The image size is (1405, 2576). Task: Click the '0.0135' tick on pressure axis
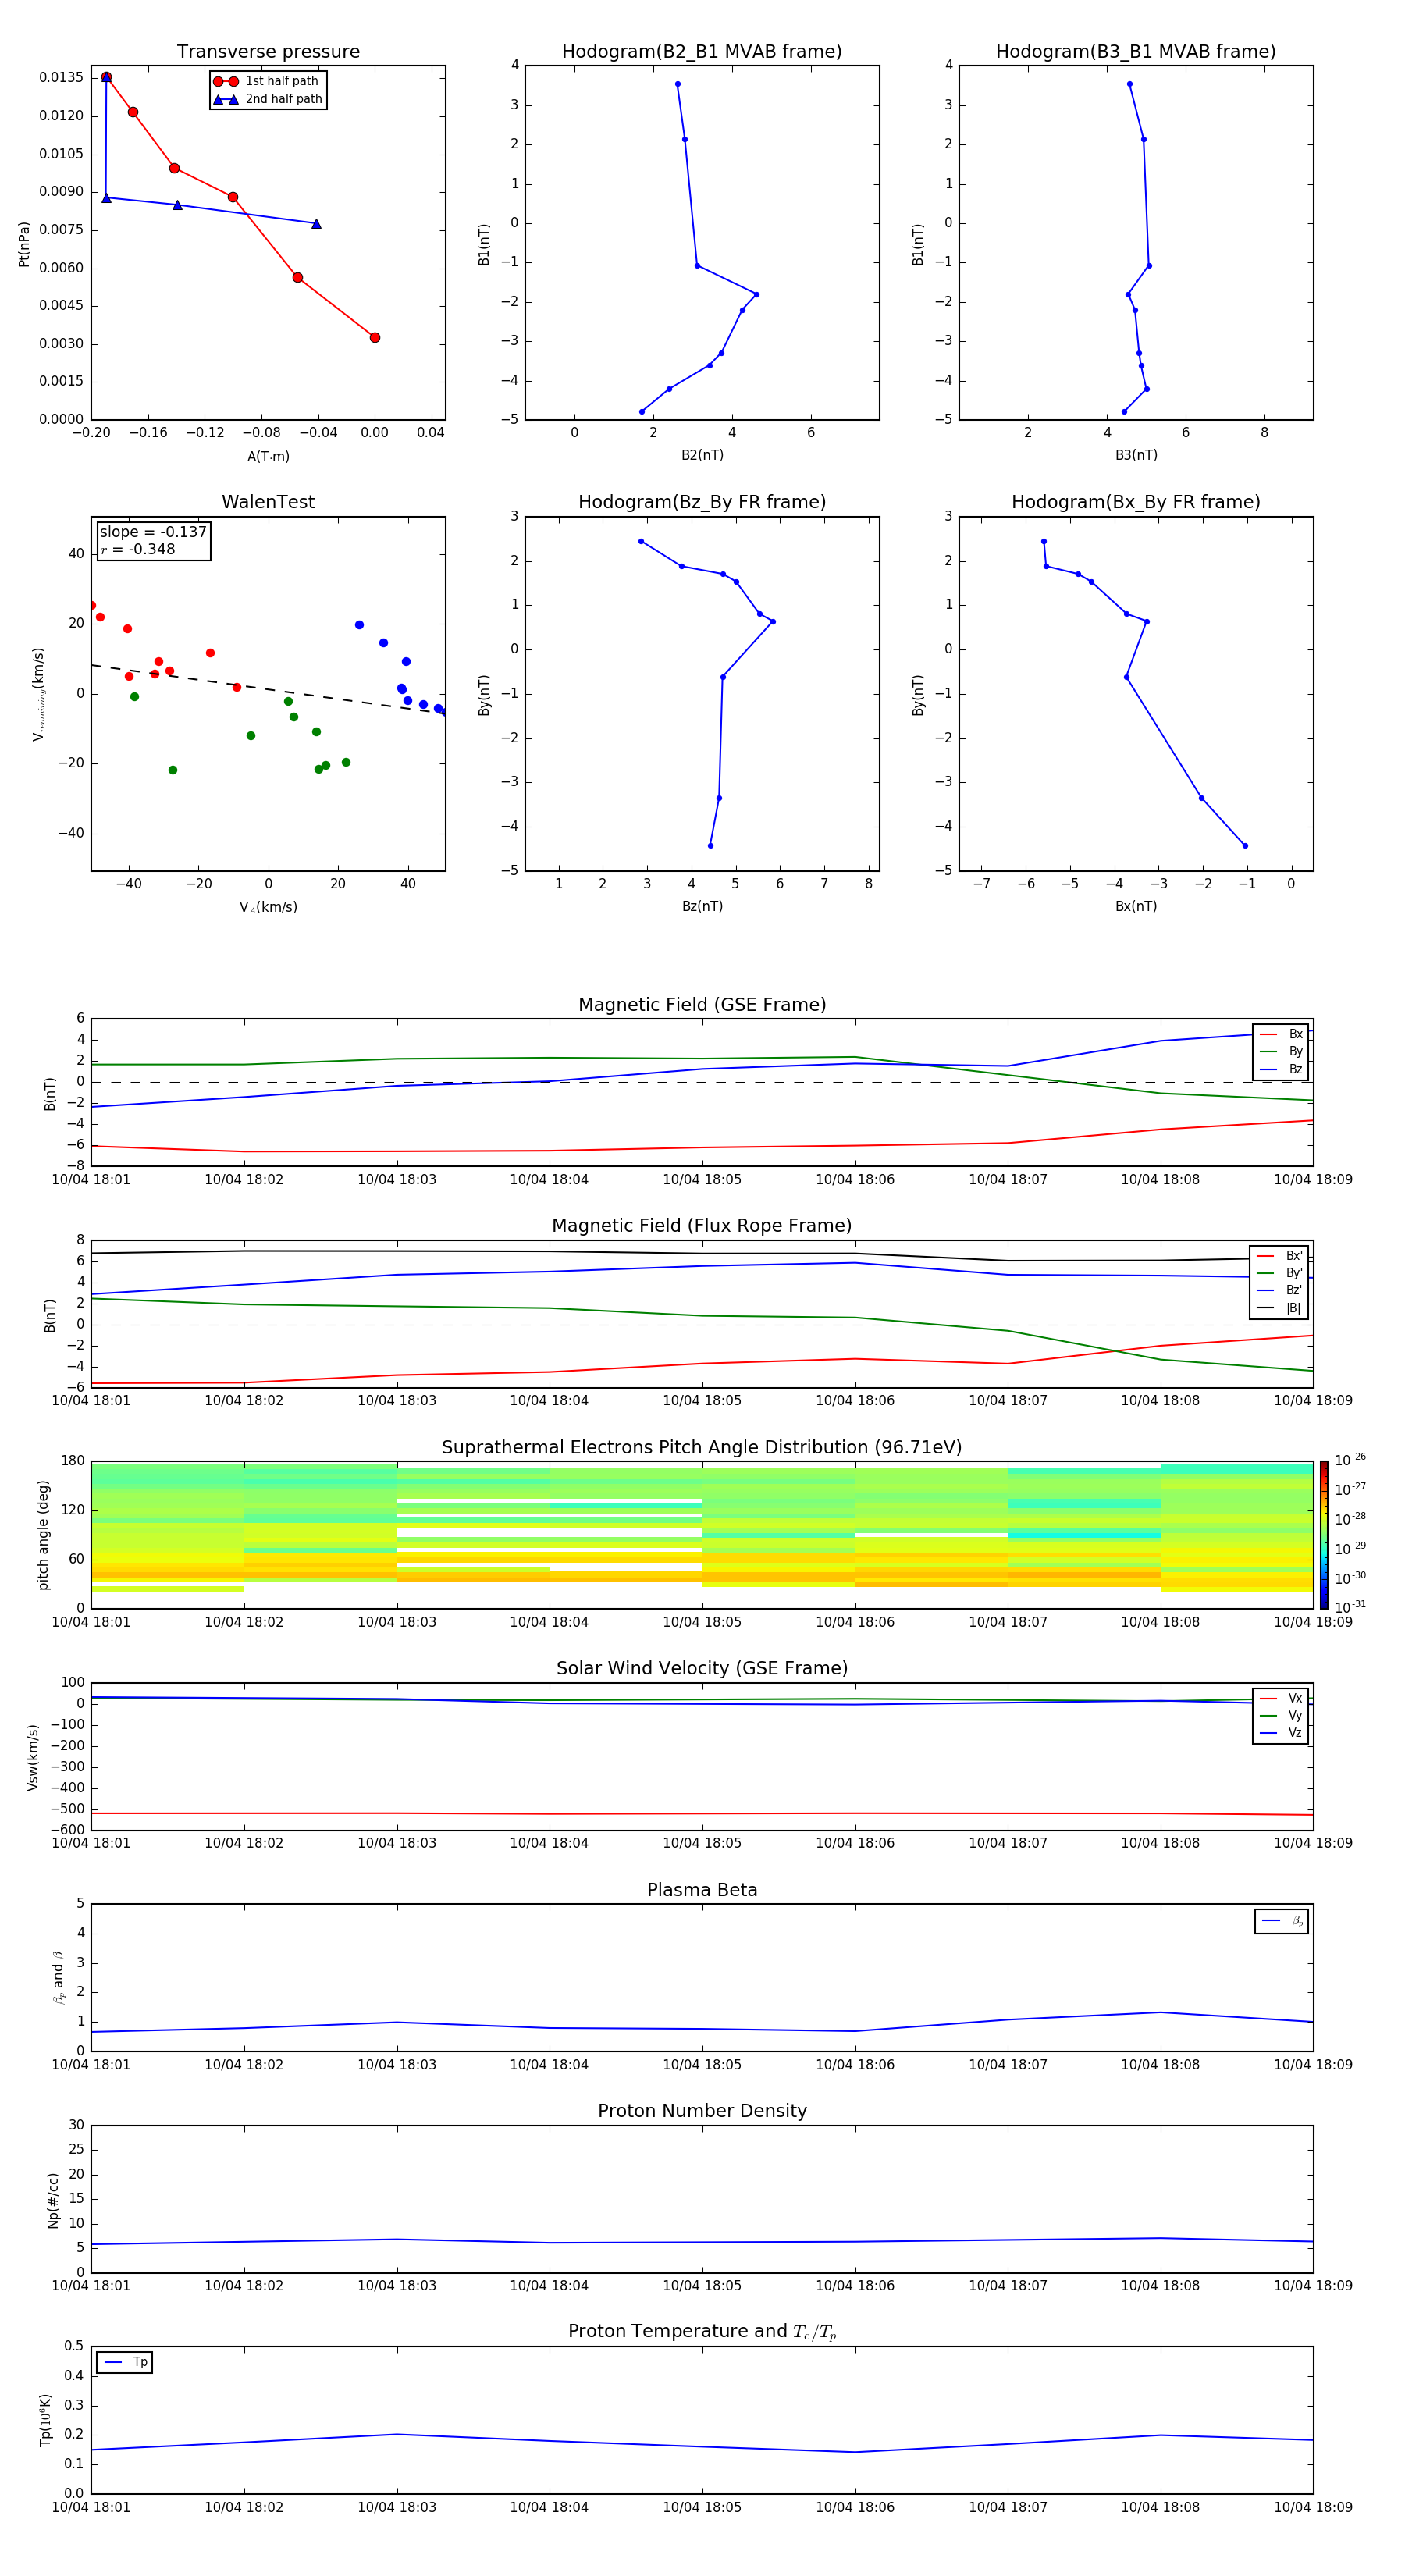click(62, 77)
